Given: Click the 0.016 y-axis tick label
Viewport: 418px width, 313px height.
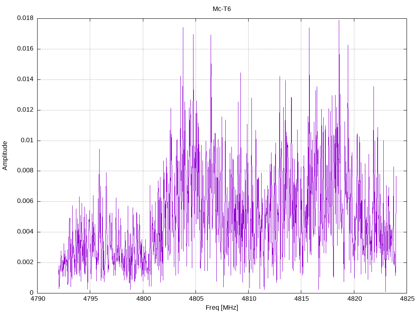Looking at the screenshot, I should 25,48.
